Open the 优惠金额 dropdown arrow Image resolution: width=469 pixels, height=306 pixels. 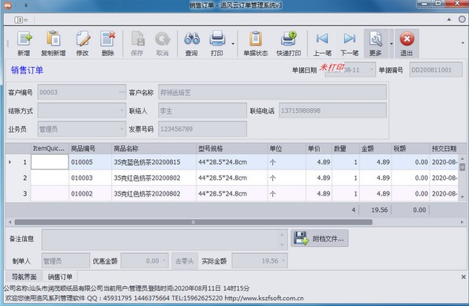click(164, 260)
